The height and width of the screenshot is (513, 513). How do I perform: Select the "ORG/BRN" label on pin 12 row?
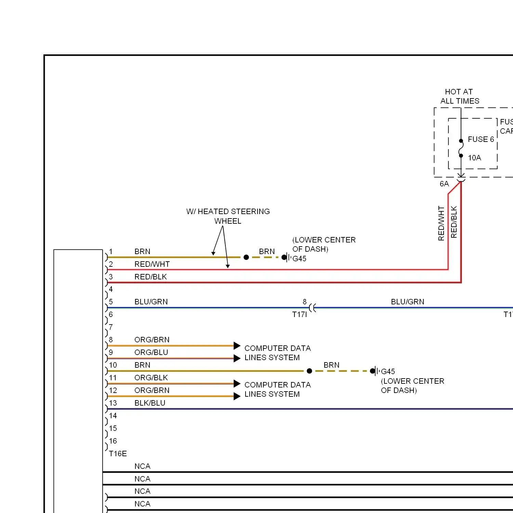[152, 391]
